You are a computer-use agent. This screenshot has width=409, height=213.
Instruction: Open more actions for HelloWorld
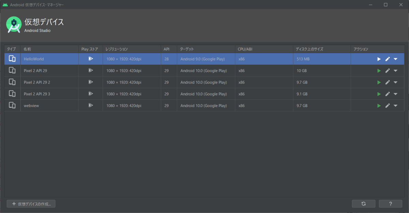[x=395, y=59]
